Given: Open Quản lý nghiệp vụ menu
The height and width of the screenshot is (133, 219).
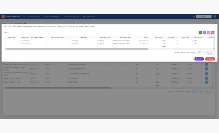Looking at the screenshot, I should pos(32,16).
